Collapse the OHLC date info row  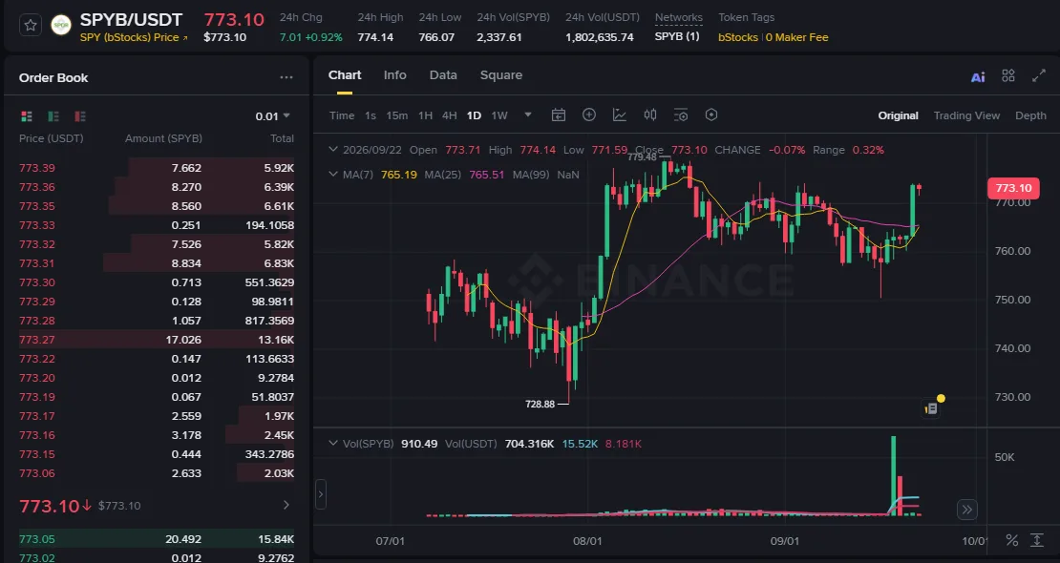tap(332, 150)
